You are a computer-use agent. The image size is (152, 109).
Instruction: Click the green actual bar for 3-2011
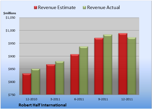tap(60, 78)
